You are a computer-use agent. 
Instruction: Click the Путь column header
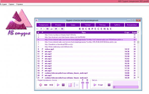coord(84,32)
